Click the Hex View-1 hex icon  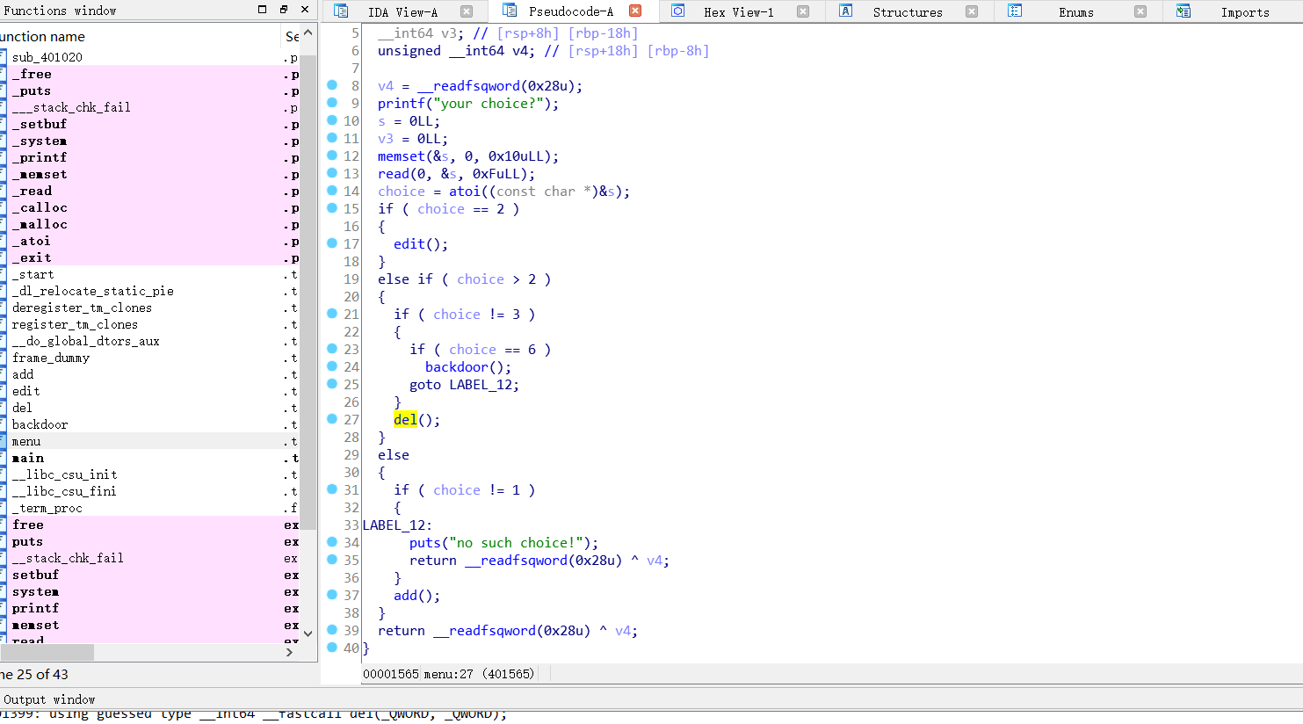coord(677,11)
